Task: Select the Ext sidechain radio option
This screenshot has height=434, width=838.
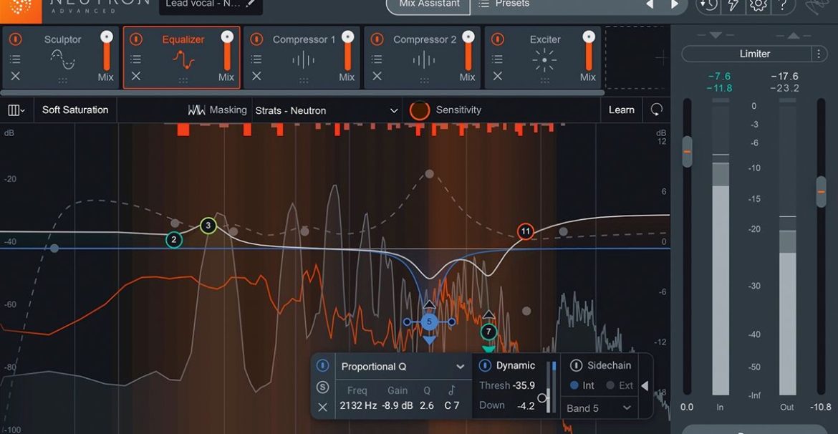Action: tap(620, 385)
